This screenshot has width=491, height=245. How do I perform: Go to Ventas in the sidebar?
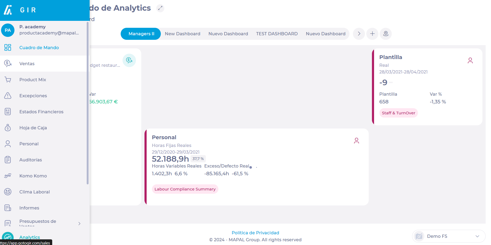[43, 64]
